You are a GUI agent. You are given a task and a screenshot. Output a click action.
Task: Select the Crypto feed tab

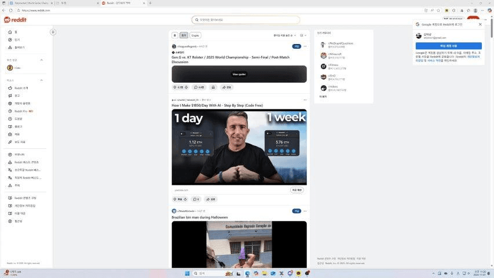click(195, 35)
